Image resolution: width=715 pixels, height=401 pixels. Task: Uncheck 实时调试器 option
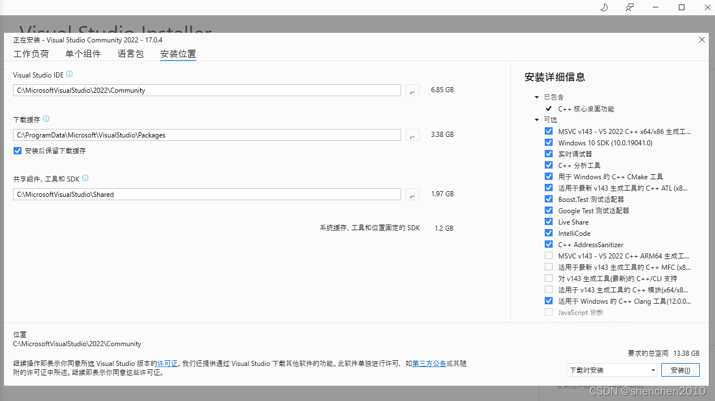[x=549, y=154]
